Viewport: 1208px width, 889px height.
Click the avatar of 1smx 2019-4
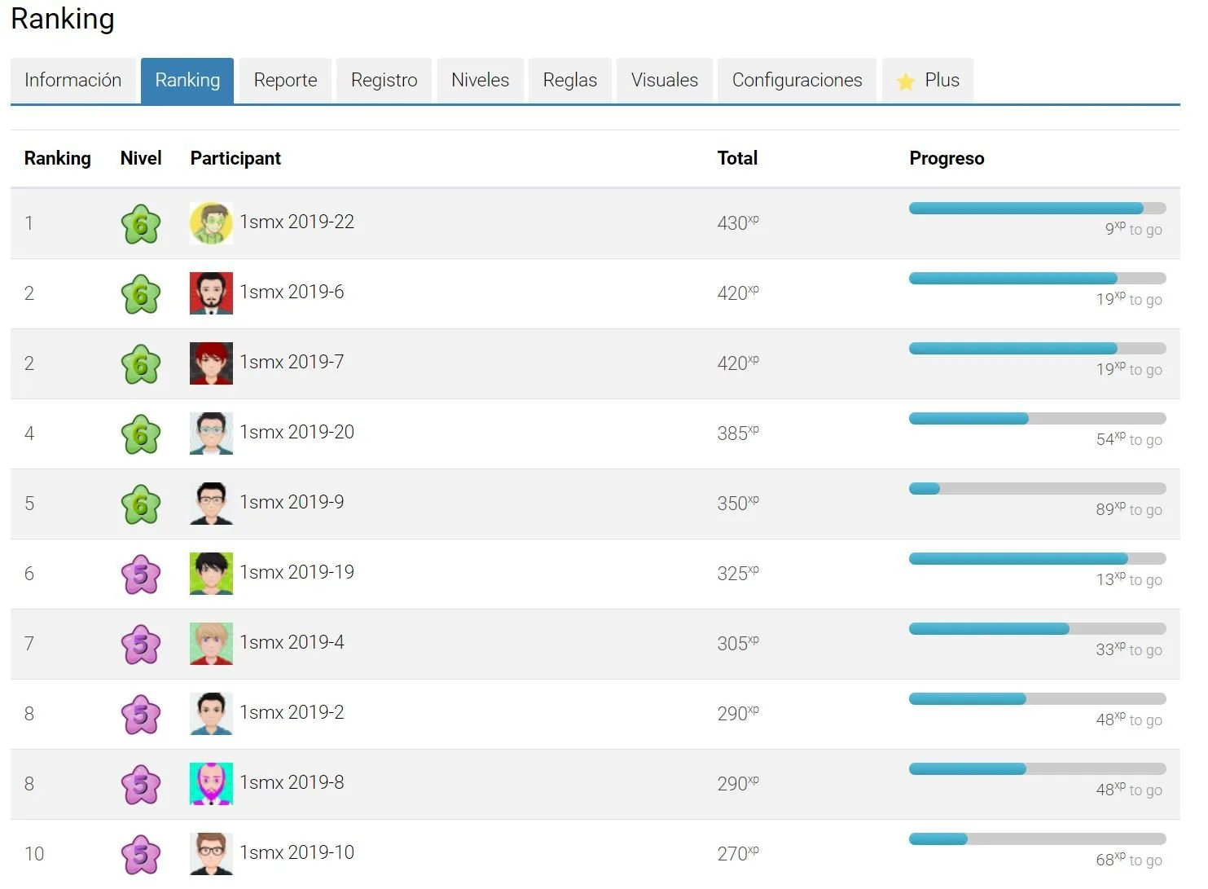pos(211,644)
